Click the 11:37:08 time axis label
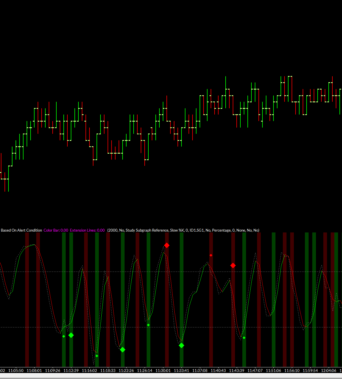 point(200,370)
